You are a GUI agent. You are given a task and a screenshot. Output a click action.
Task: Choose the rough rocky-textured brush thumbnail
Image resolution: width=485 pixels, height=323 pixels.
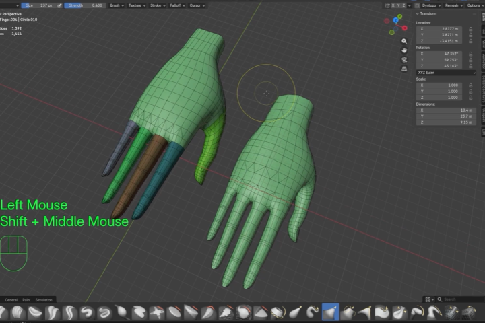point(226,312)
